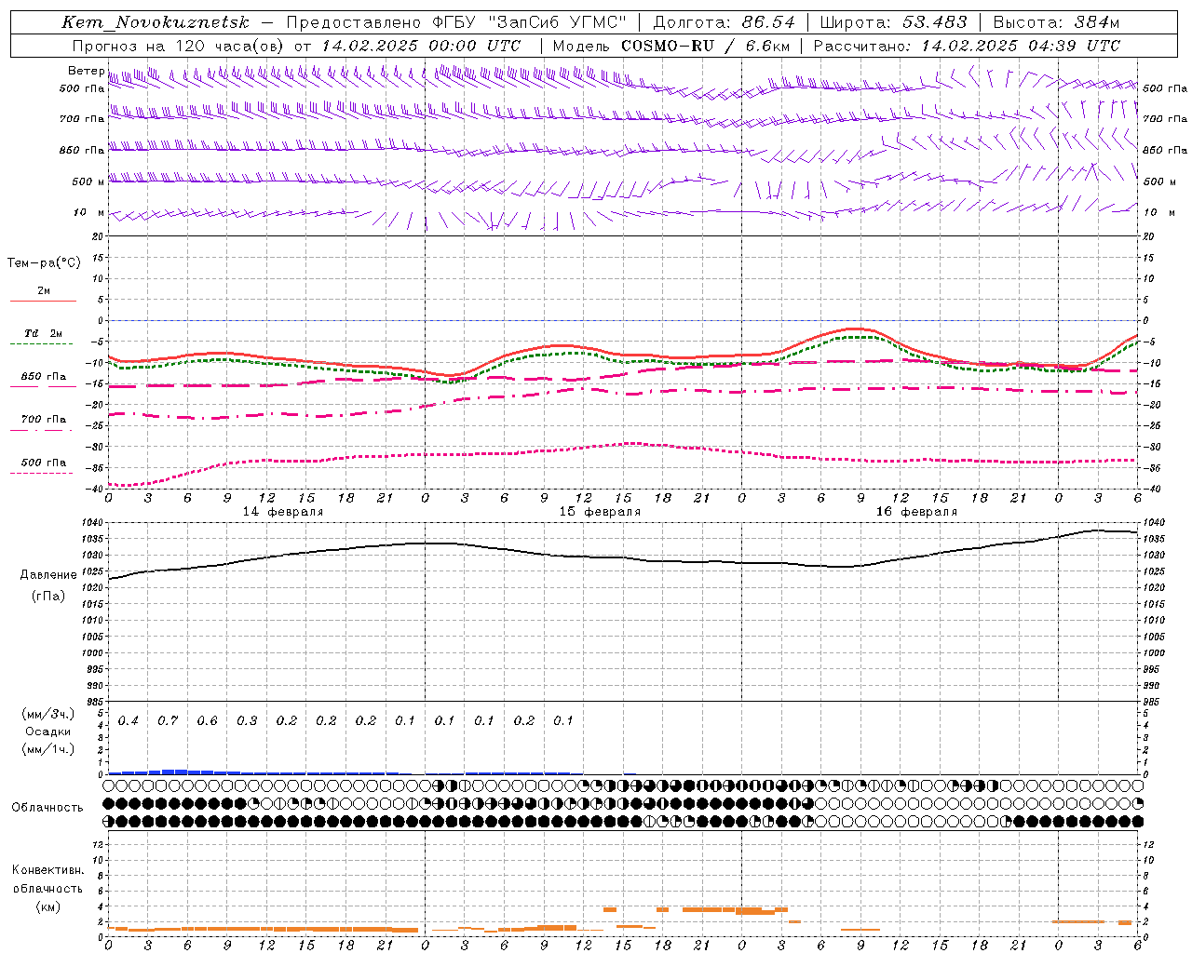Viewport: 1192px width, 953px height.
Task: Click the '(гПа)' pressure unit label
Action: [x=48, y=596]
